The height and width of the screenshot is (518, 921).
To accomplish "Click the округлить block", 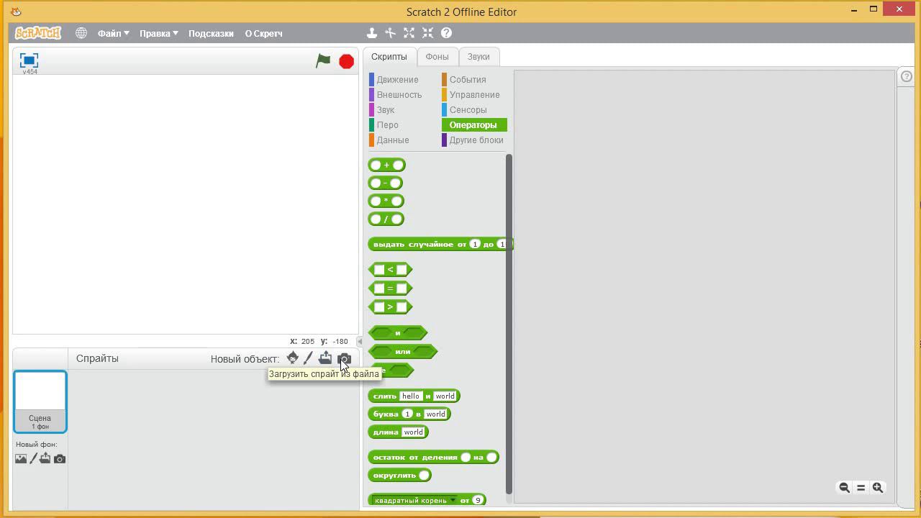I will (x=399, y=475).
